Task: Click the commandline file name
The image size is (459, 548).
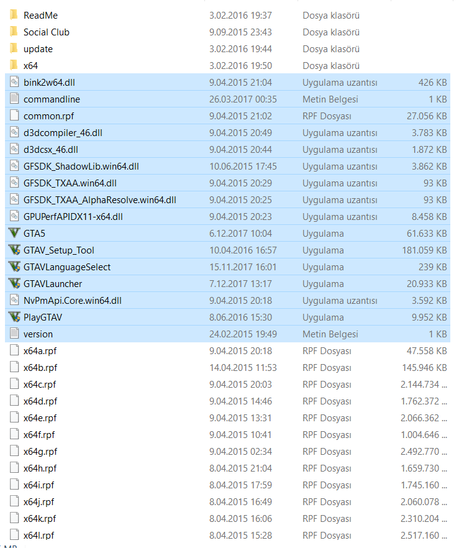Action: click(x=52, y=99)
